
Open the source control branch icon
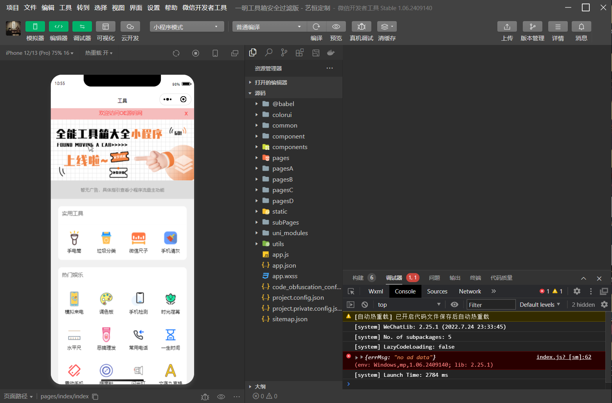[x=284, y=52]
